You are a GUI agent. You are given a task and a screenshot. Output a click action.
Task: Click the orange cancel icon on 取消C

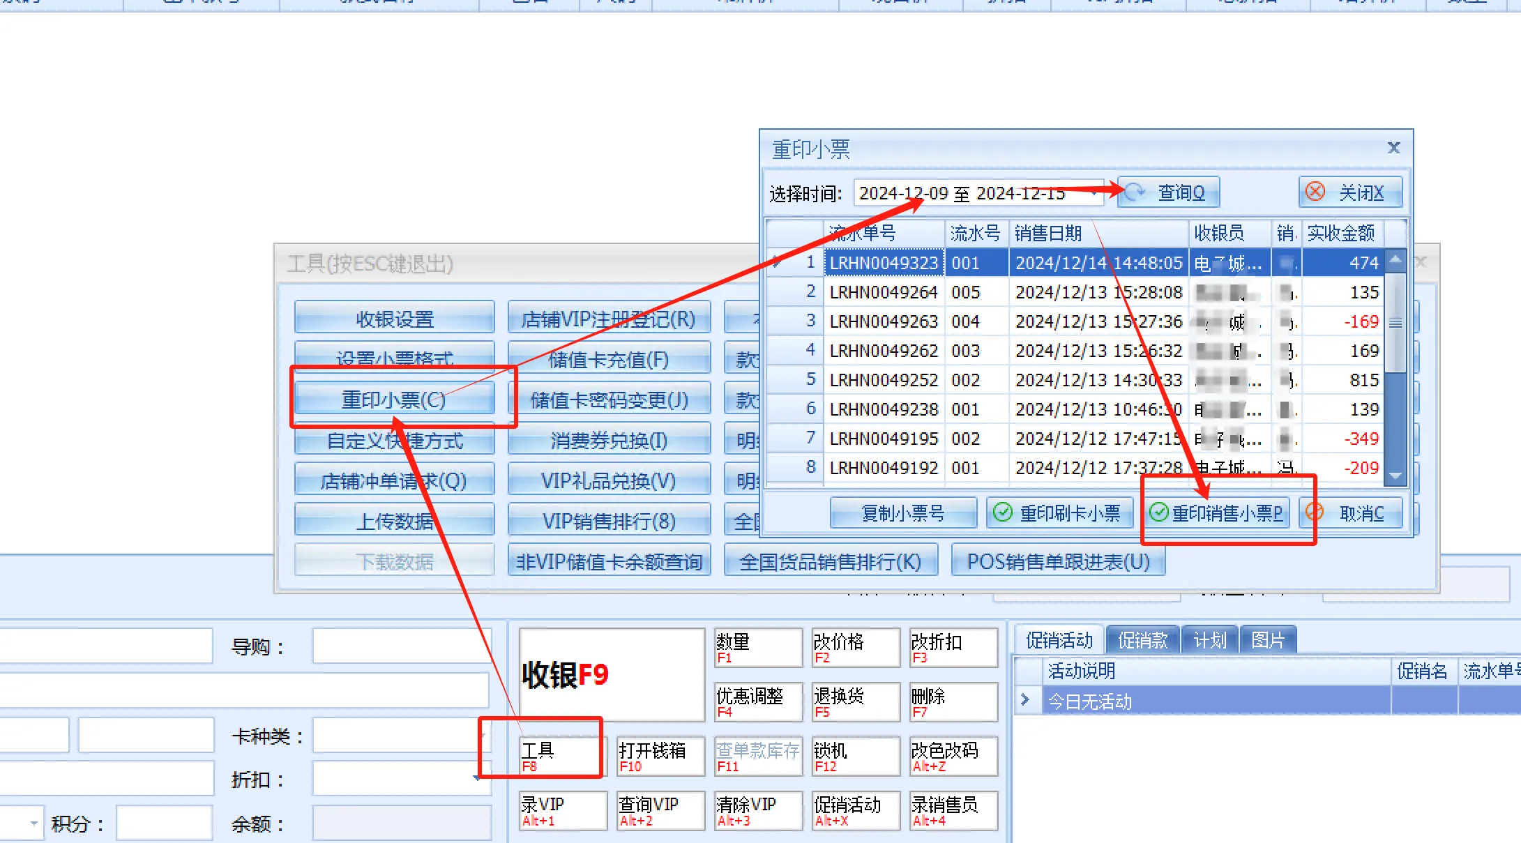1315,513
